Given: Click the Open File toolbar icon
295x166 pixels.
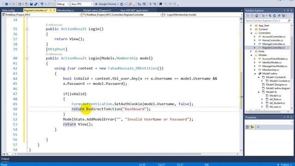Looking at the screenshot, I should [27, 4].
